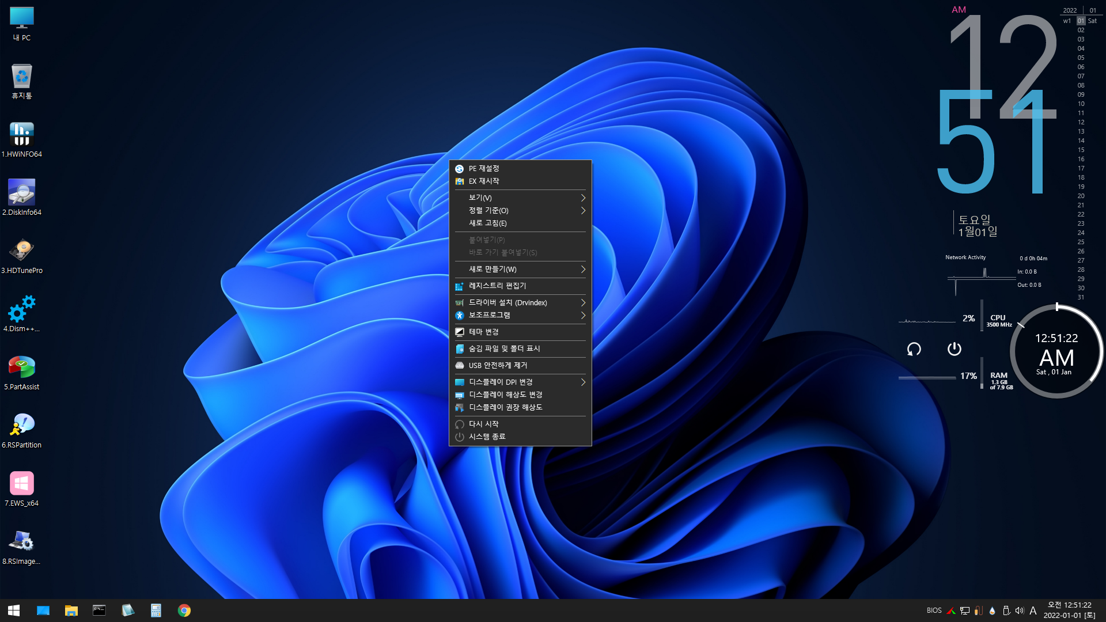
Task: Click the red-green triangle tray icon
Action: pyautogui.click(x=951, y=610)
